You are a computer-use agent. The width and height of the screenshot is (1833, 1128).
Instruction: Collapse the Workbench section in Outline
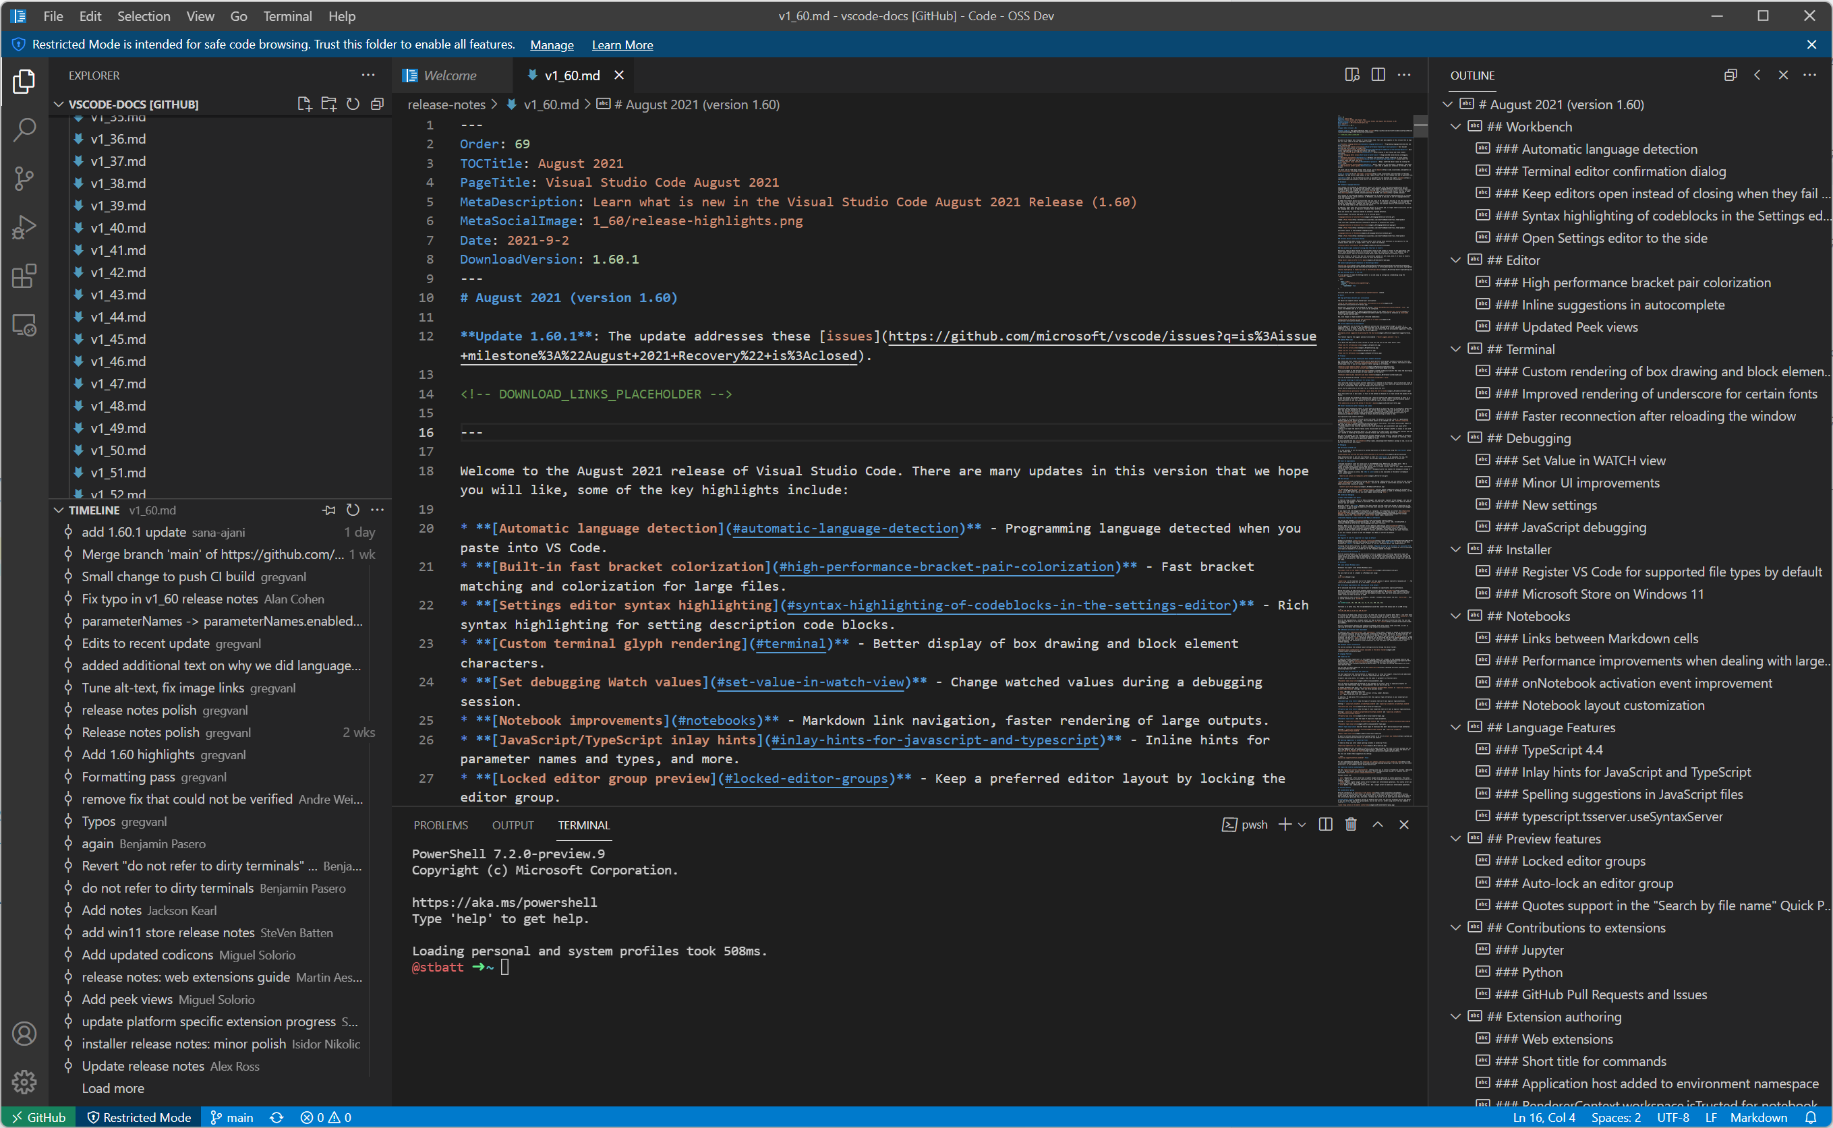pos(1456,126)
